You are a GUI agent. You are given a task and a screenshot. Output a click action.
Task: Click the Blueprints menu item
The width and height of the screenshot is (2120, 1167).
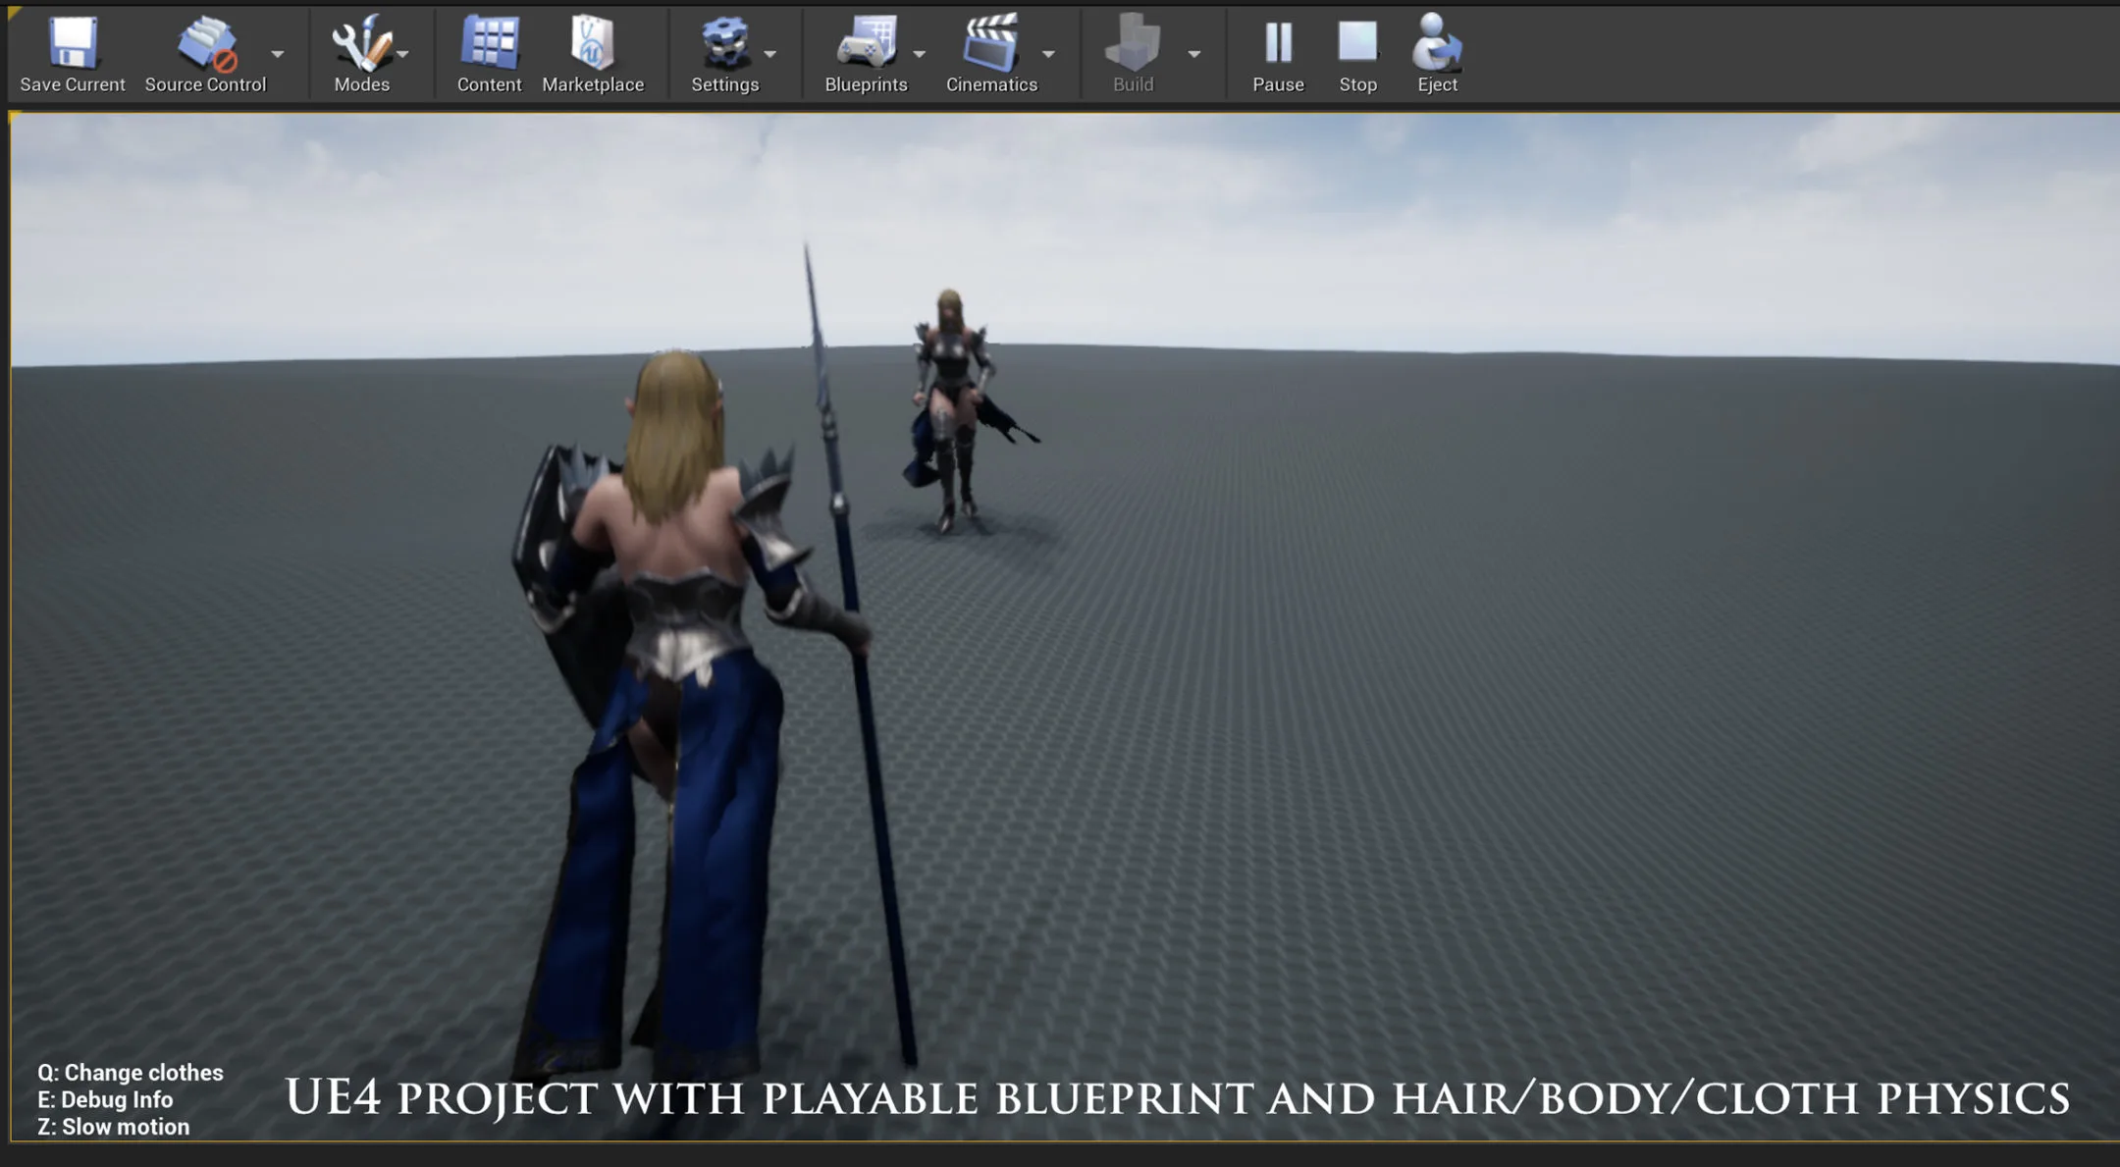(x=865, y=53)
